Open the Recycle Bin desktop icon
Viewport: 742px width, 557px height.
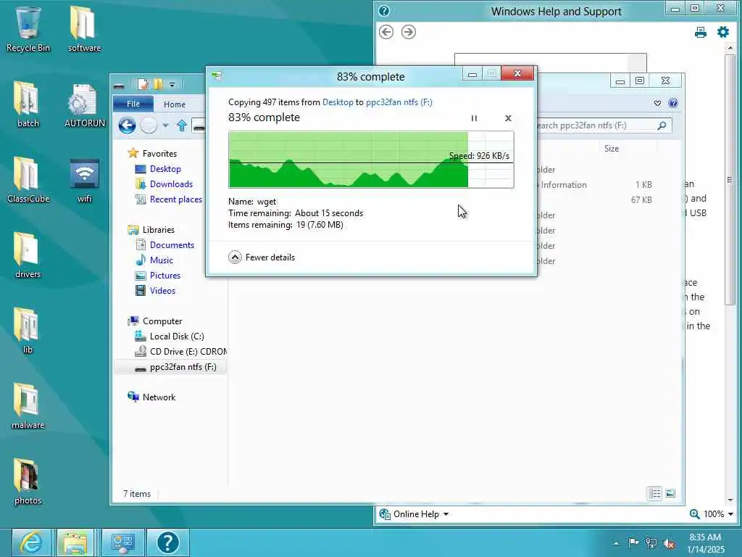tap(28, 28)
